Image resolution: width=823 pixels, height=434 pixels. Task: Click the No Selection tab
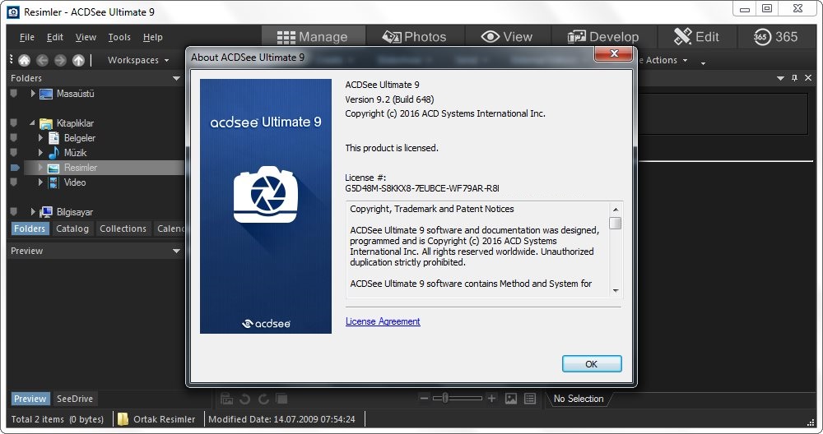tap(579, 399)
